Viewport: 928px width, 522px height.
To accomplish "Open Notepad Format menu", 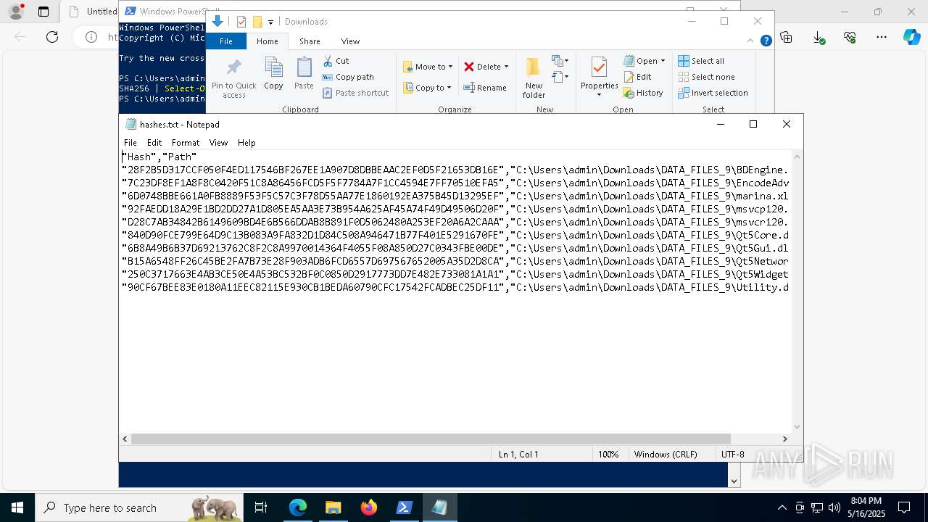I will tap(186, 143).
